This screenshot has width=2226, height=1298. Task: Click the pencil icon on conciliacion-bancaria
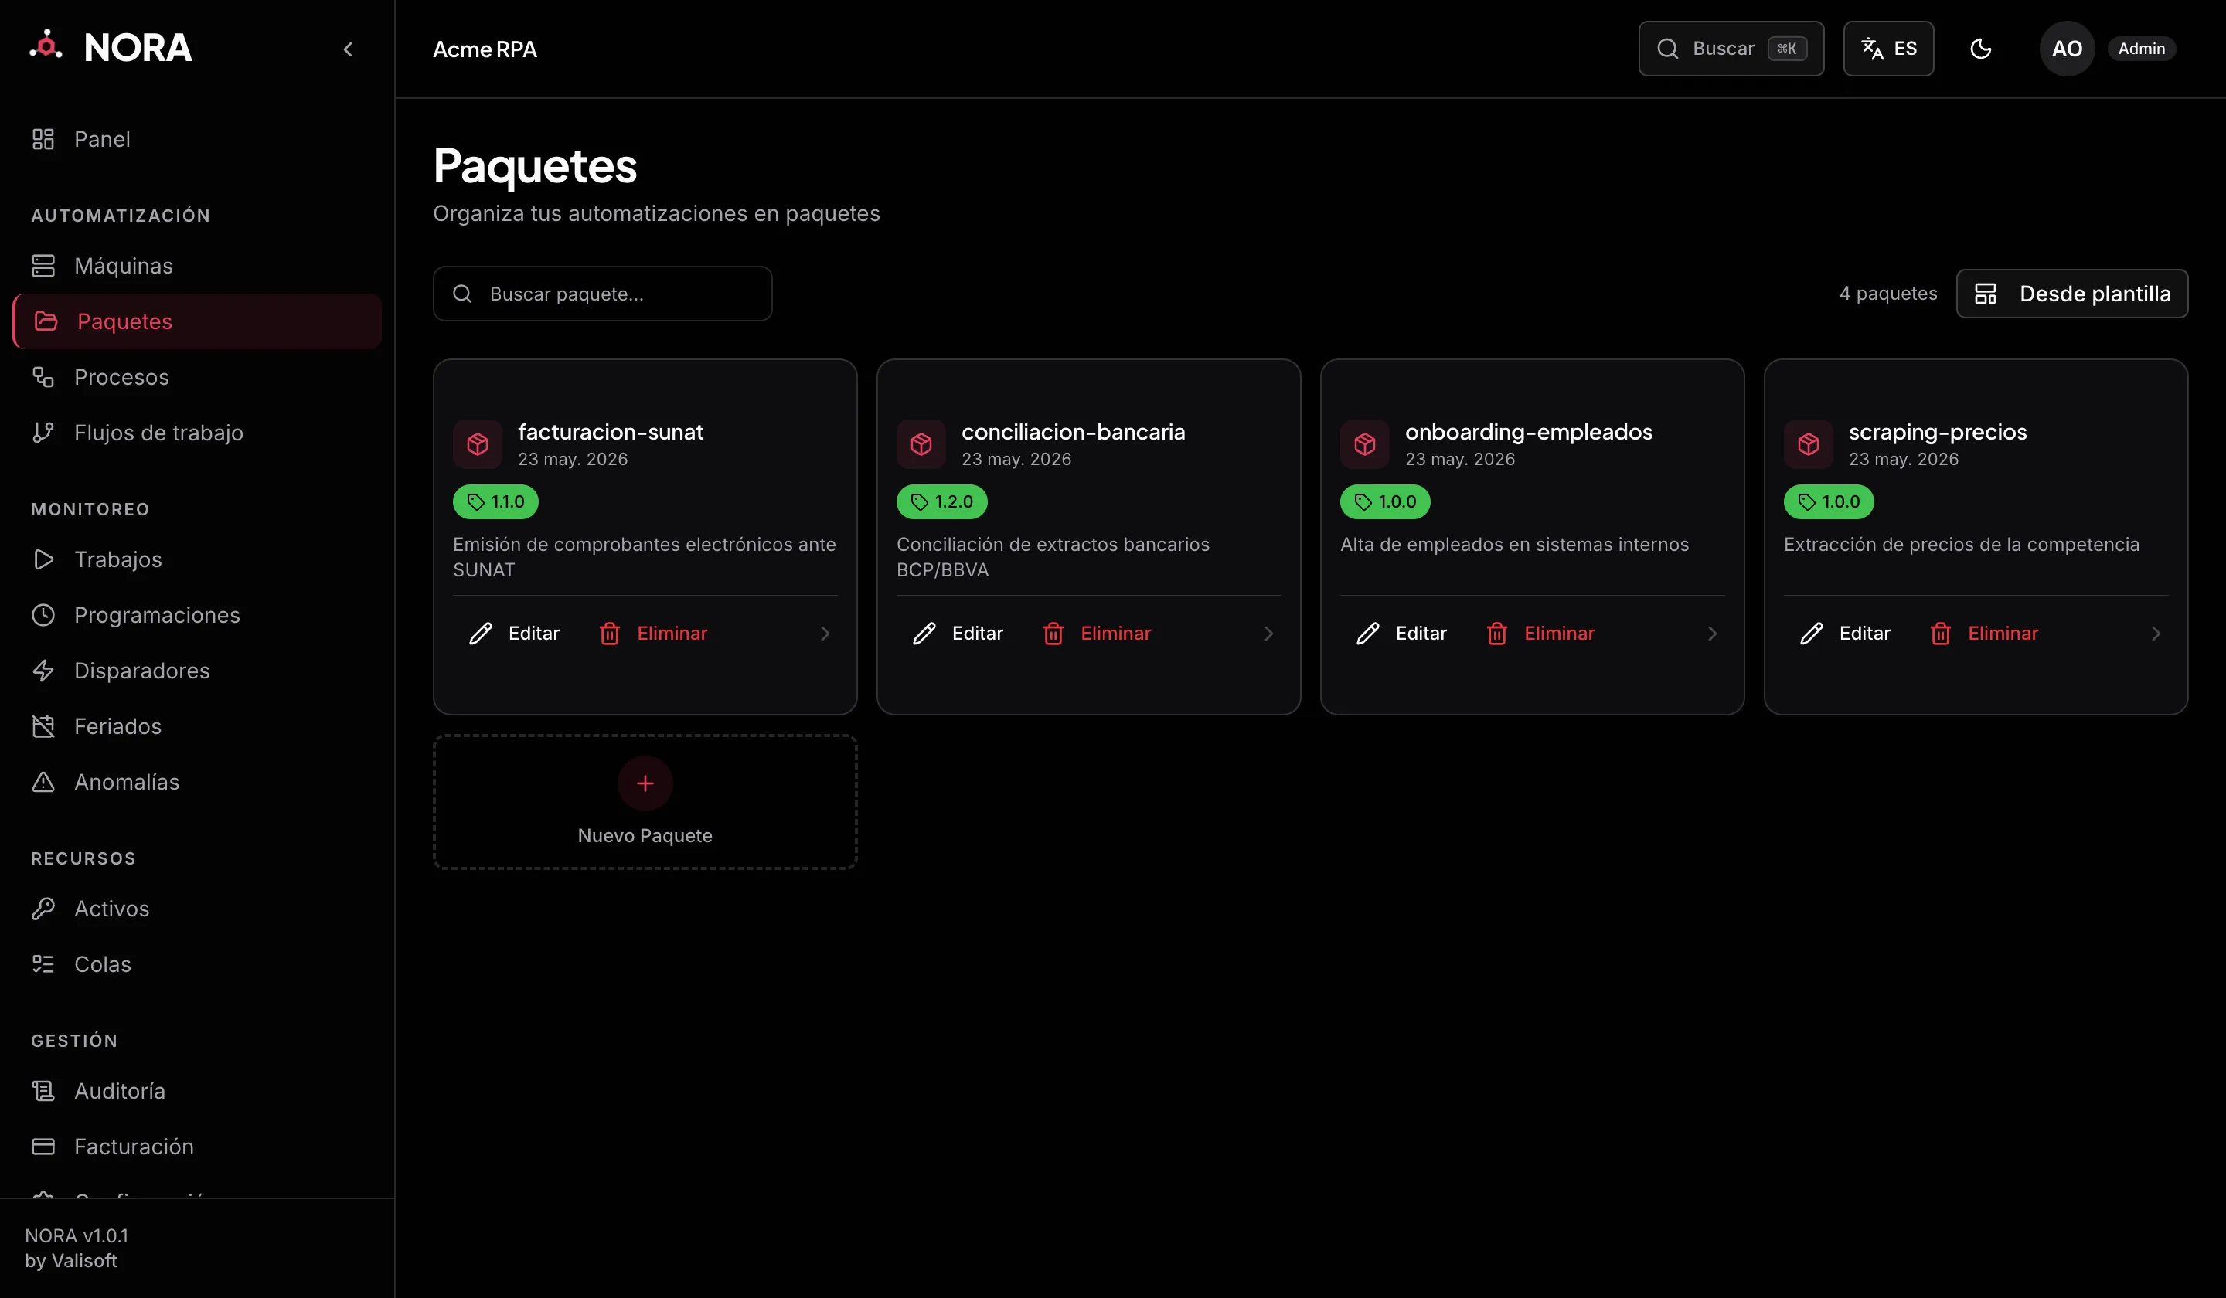[924, 634]
